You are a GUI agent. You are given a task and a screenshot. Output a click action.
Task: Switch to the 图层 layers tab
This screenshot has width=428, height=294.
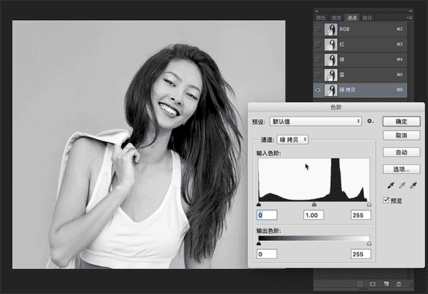point(337,18)
